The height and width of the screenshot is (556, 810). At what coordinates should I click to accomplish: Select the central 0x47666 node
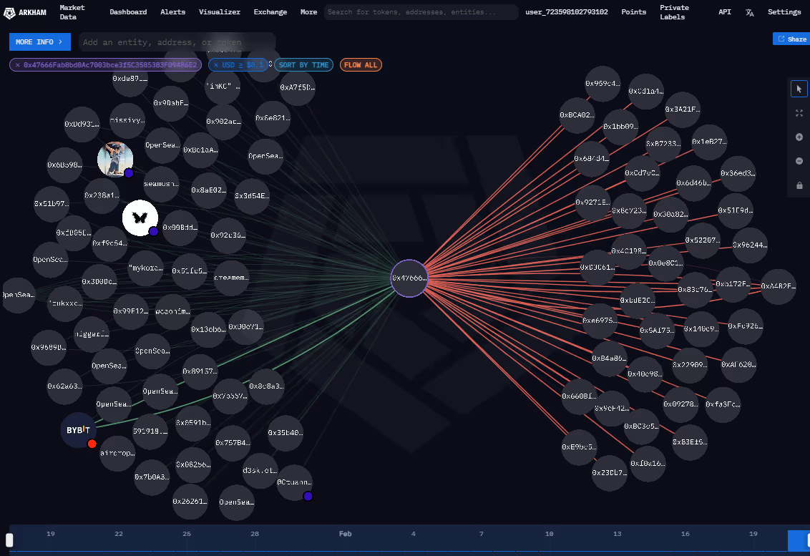[409, 278]
